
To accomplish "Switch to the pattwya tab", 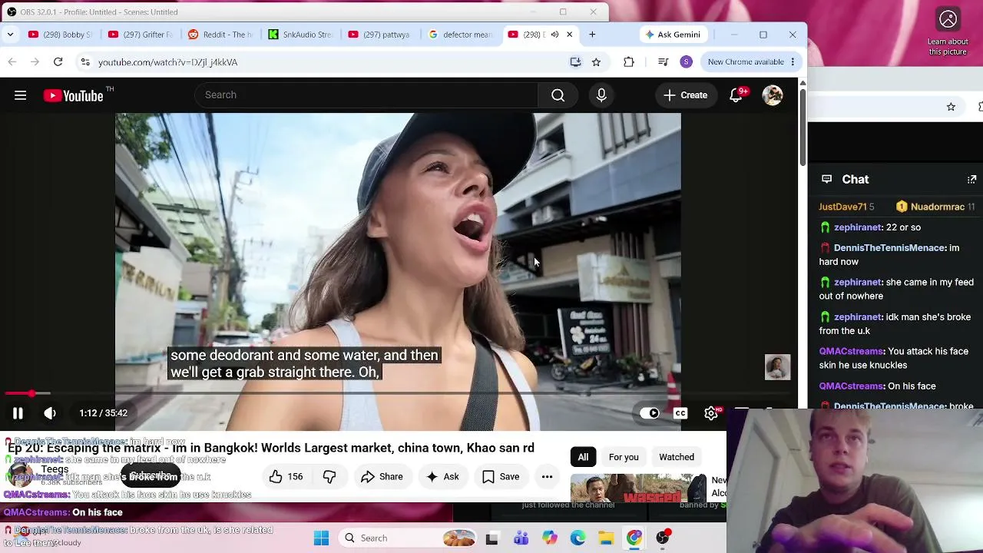I will coord(379,35).
